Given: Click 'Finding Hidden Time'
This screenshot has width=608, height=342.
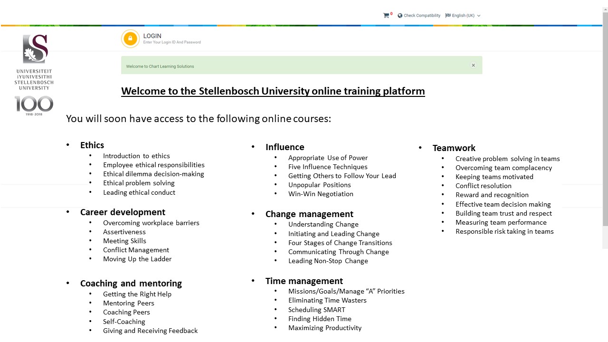Looking at the screenshot, I should click(x=320, y=319).
